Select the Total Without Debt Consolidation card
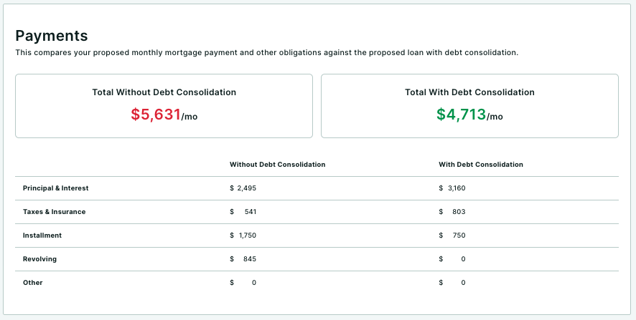 (164, 106)
